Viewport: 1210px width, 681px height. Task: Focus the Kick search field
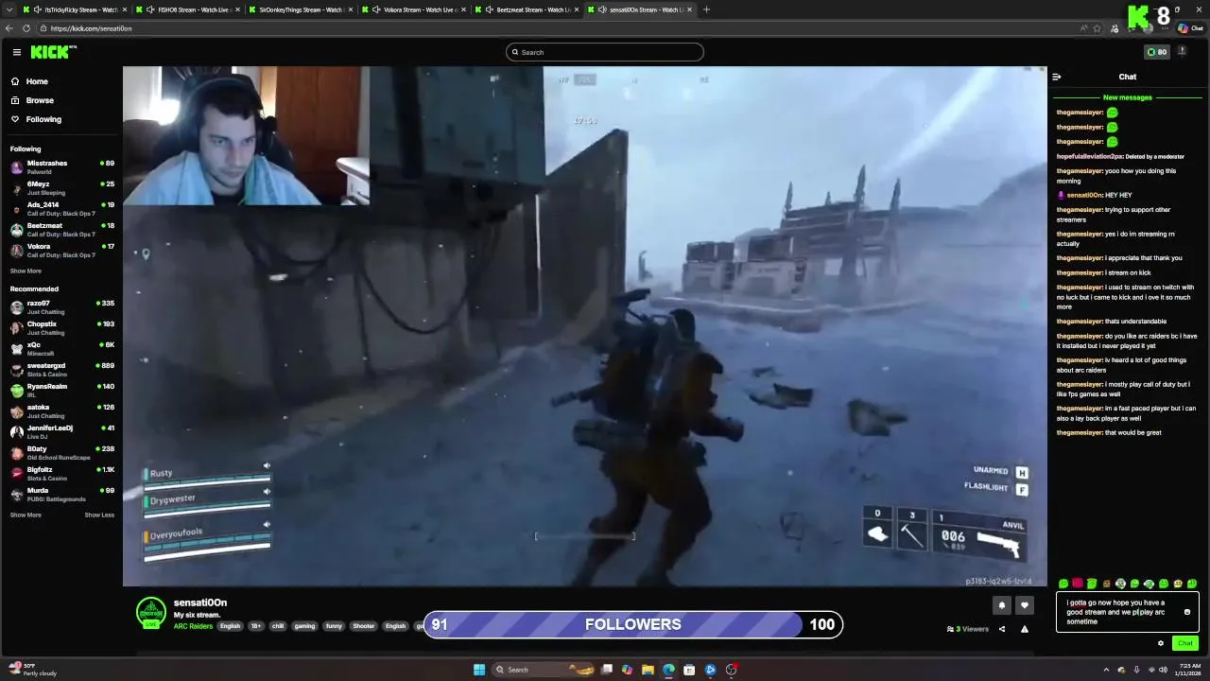[x=605, y=52]
